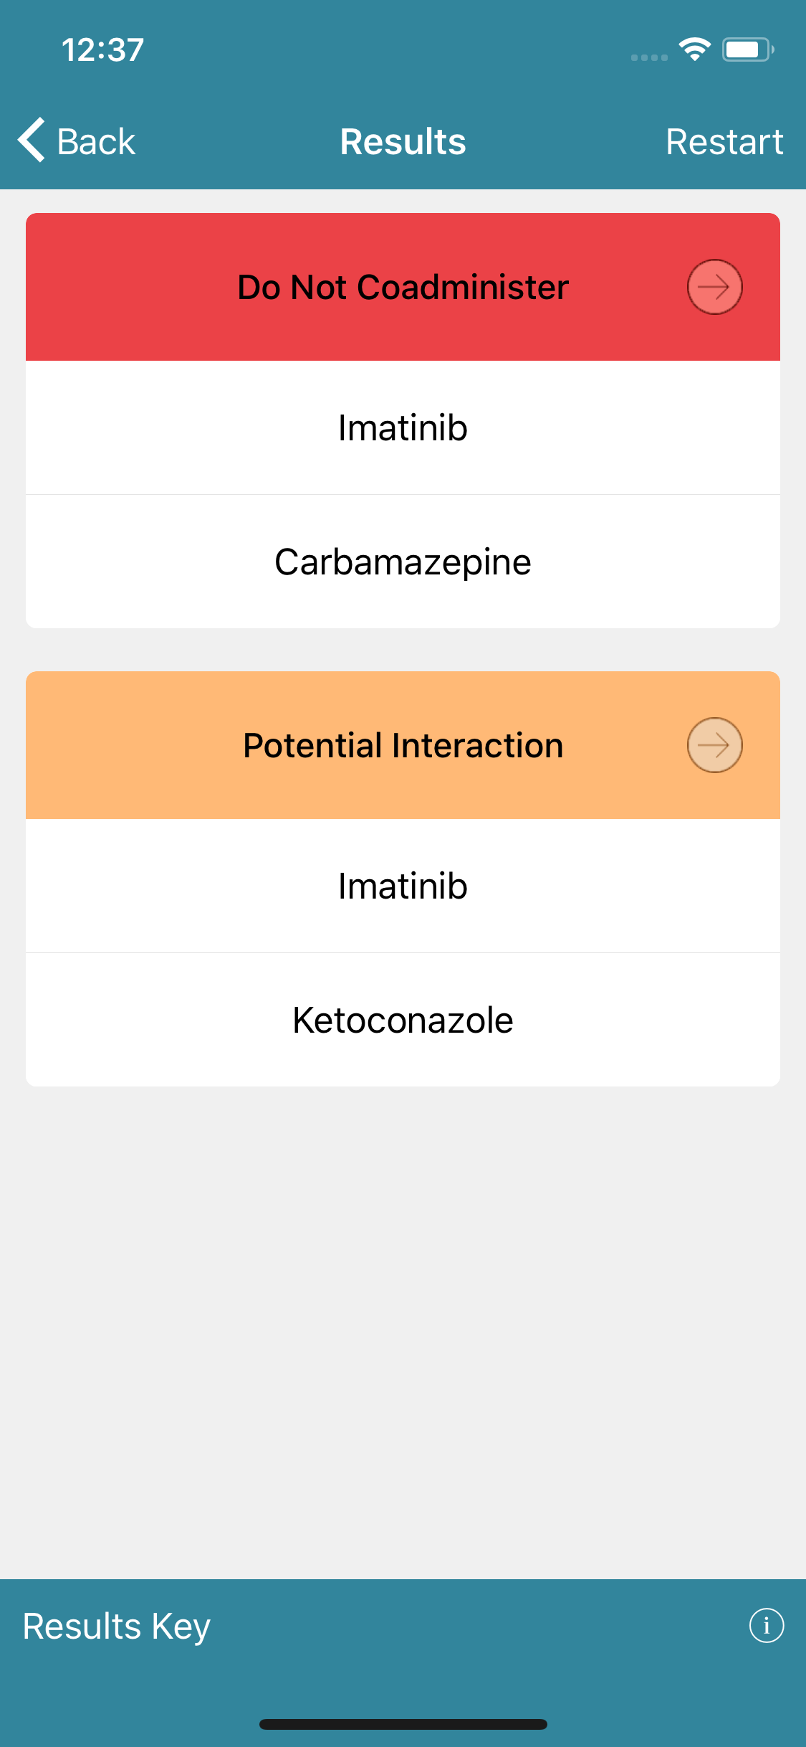Image resolution: width=806 pixels, height=1747 pixels.
Task: Tap the Wi-Fi status icon
Action: (694, 49)
